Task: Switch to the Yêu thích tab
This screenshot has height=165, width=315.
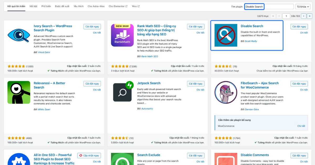Action: (x=78, y=6)
